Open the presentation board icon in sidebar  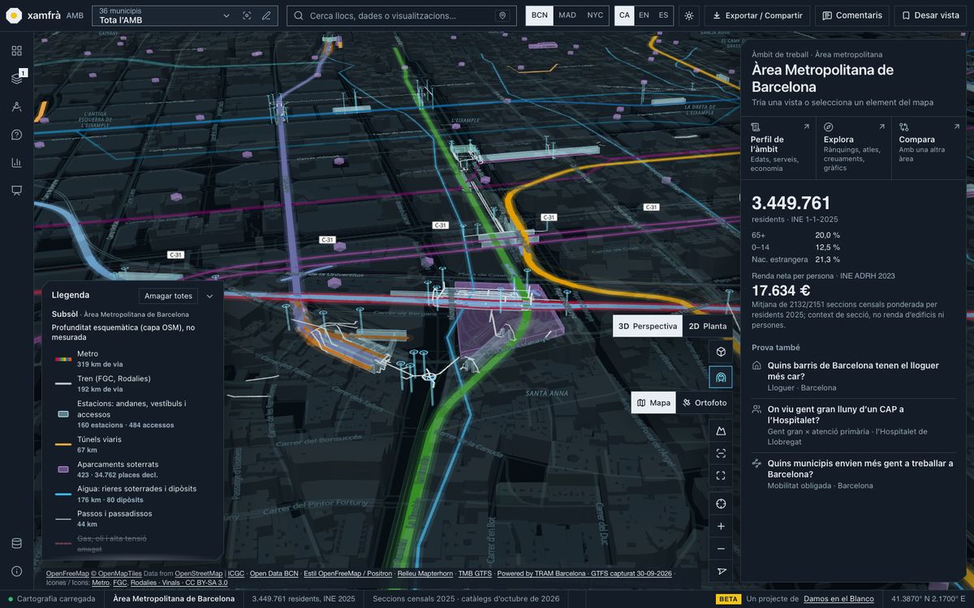click(16, 191)
